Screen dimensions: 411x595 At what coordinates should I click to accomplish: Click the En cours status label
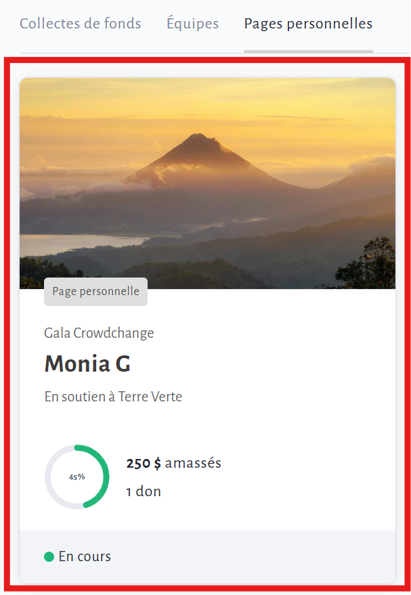[x=85, y=557]
